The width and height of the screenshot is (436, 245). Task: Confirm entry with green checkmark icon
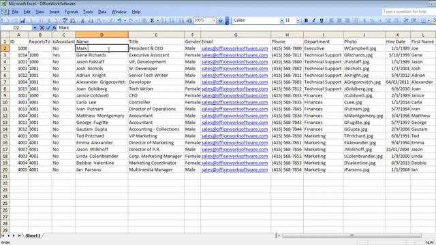point(48,28)
